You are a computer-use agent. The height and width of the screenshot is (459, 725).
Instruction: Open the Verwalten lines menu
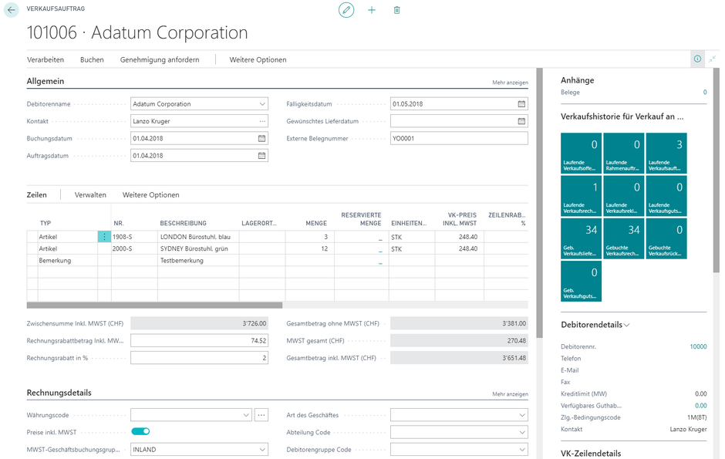point(90,194)
